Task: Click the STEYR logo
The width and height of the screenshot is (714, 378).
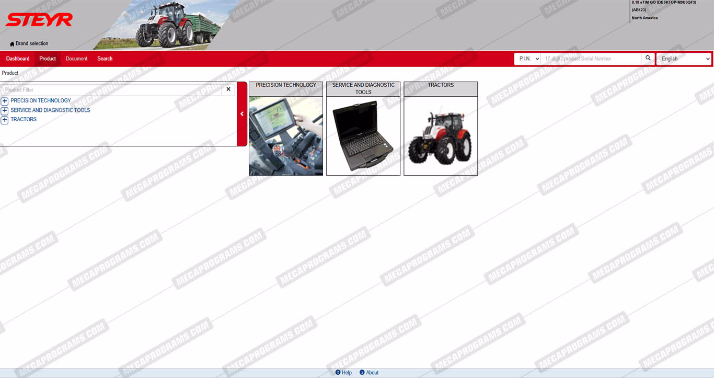Action: (39, 20)
